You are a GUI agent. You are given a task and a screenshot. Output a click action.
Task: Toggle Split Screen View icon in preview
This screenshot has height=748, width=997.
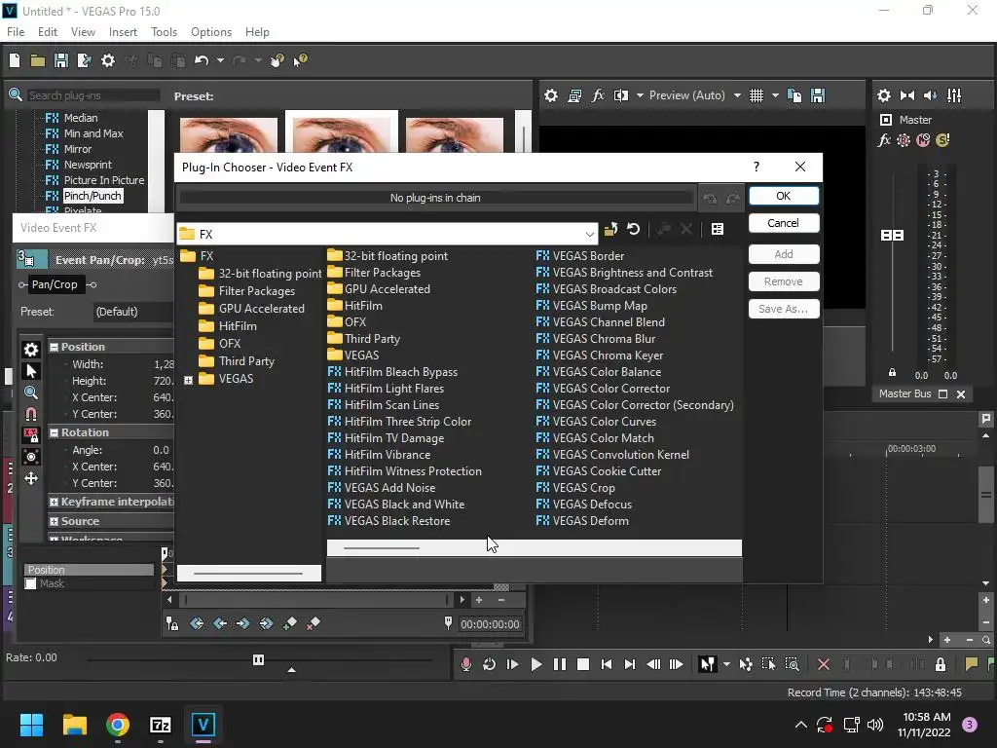(x=620, y=95)
